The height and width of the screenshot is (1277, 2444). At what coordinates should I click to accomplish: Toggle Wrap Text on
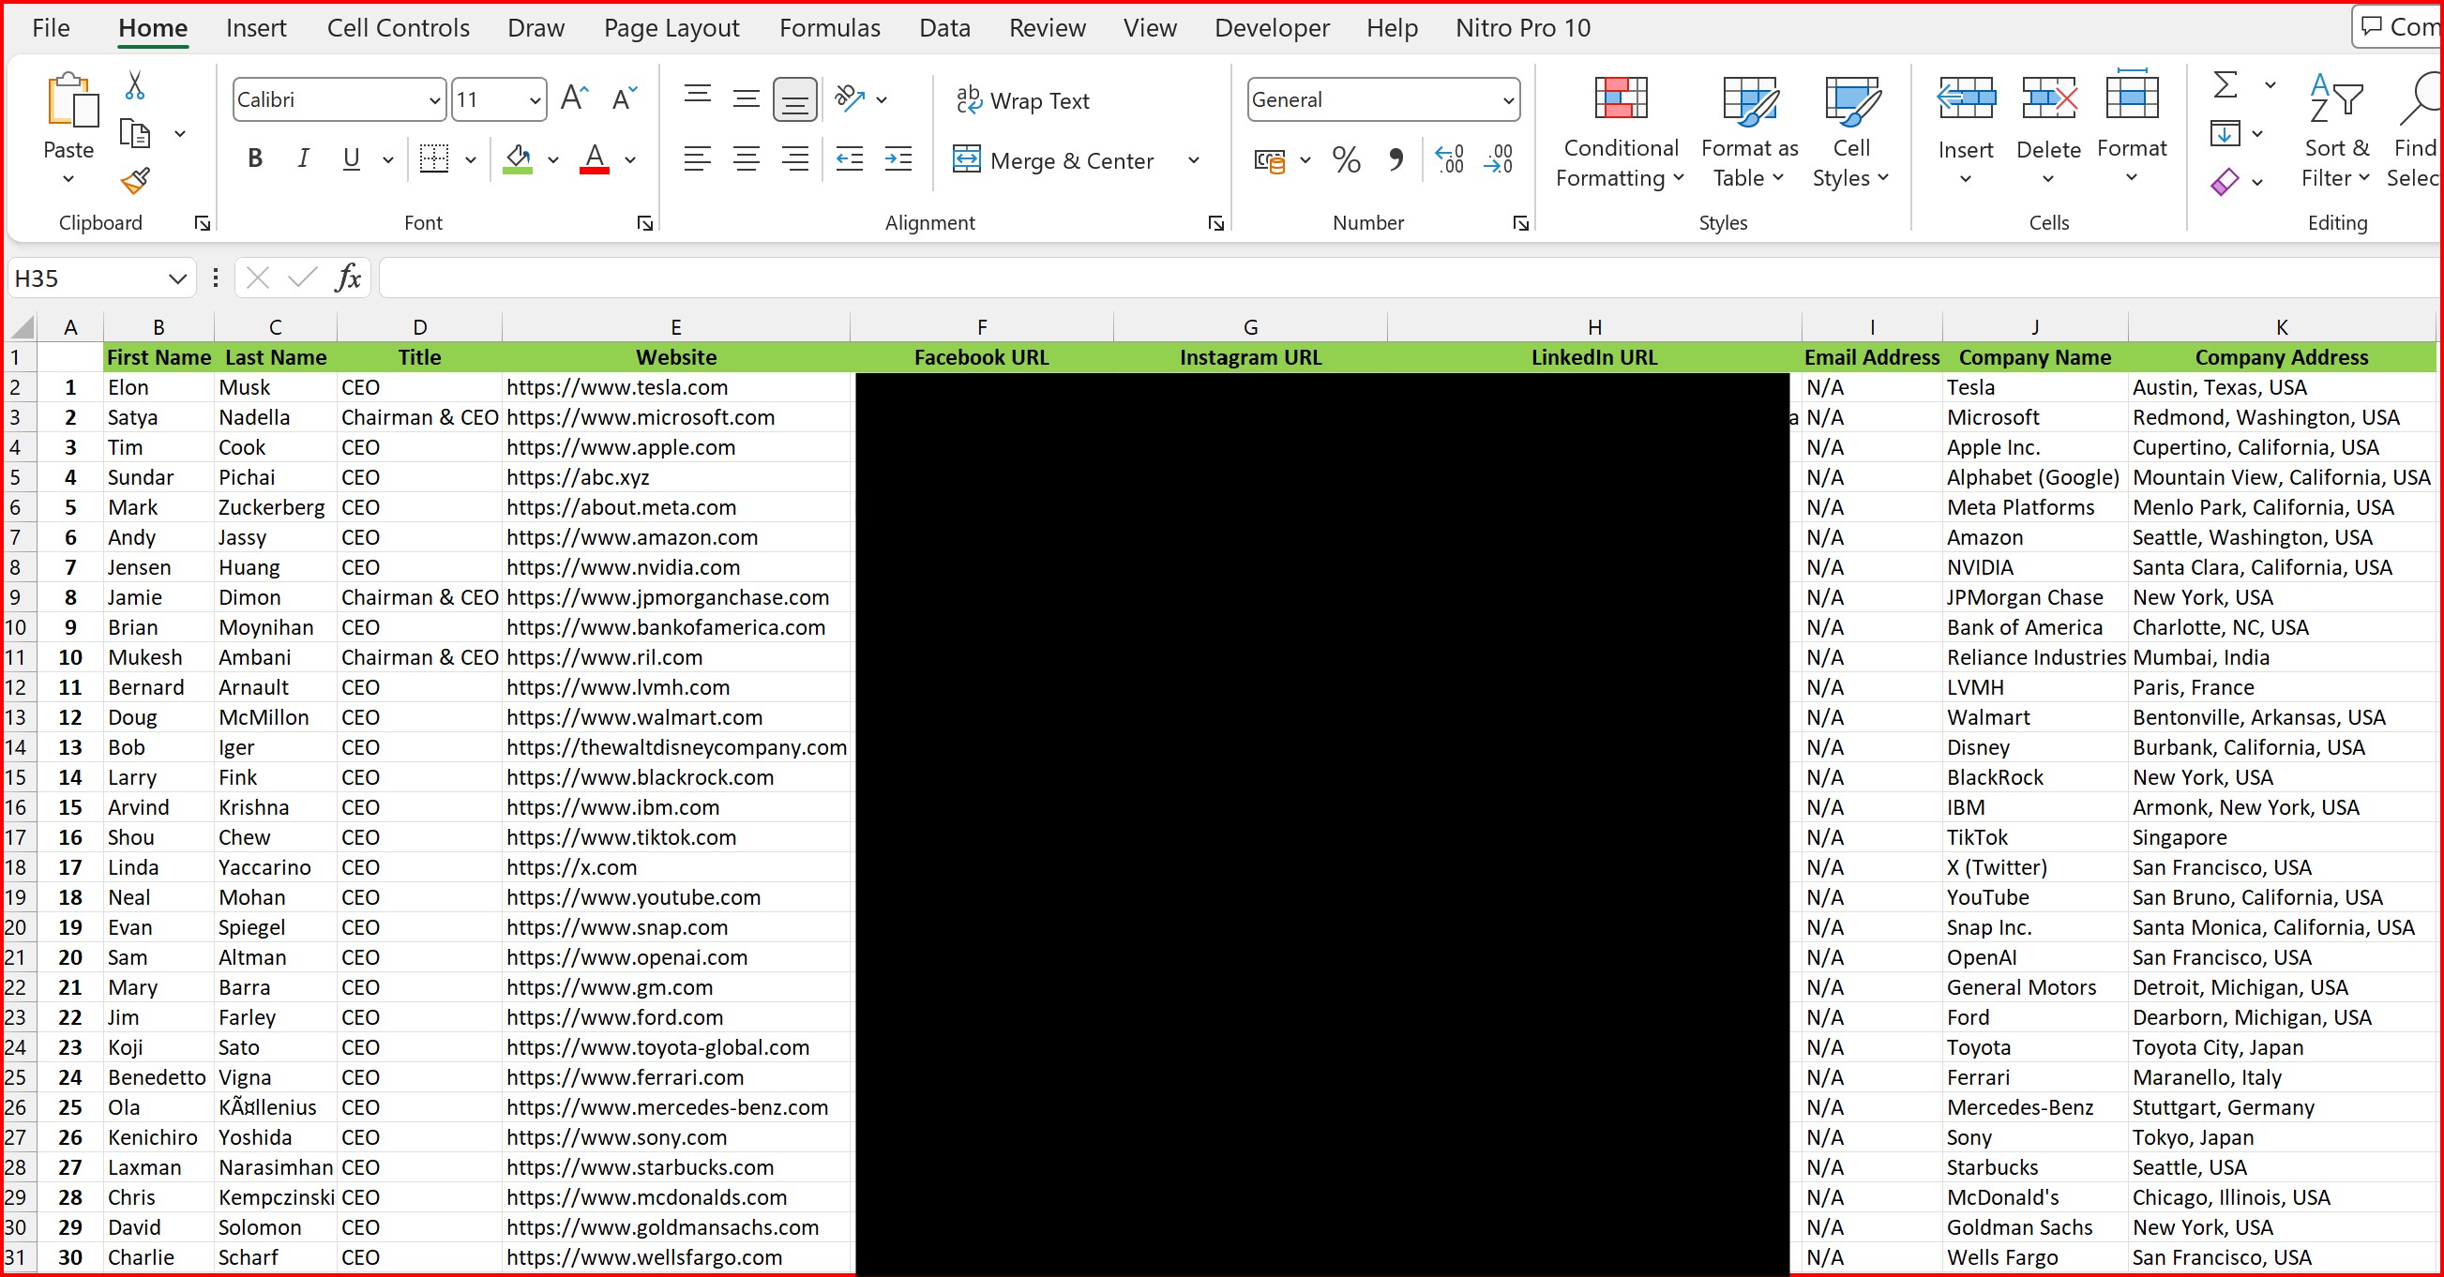point(1023,100)
